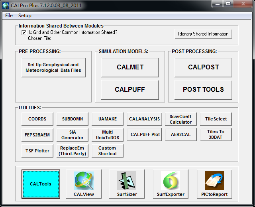Select the cyan CALTools button
The image size is (255, 207).
41,184
